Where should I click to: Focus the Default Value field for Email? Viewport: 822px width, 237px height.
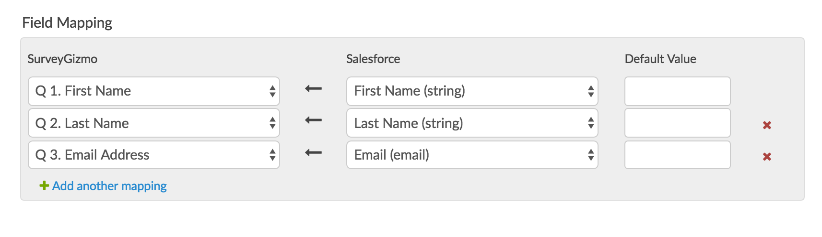[x=677, y=155]
